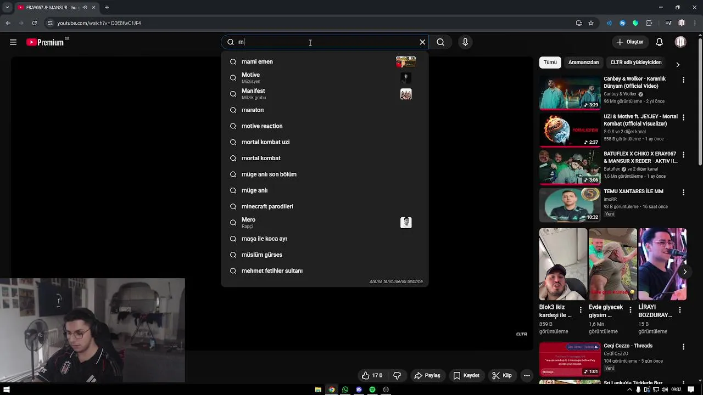Open options for BATUFLEX video
Image resolution: width=703 pixels, height=395 pixels.
click(683, 155)
